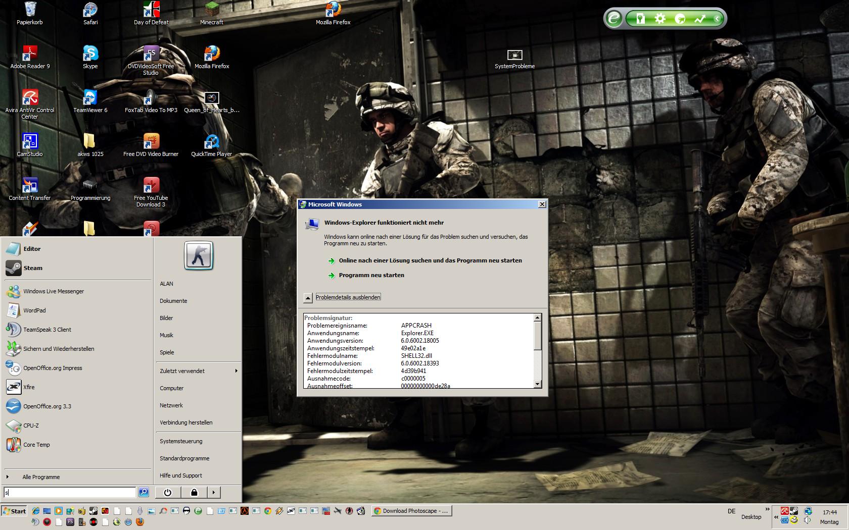Select the Avira AntiVir Control Center icon

[30, 104]
